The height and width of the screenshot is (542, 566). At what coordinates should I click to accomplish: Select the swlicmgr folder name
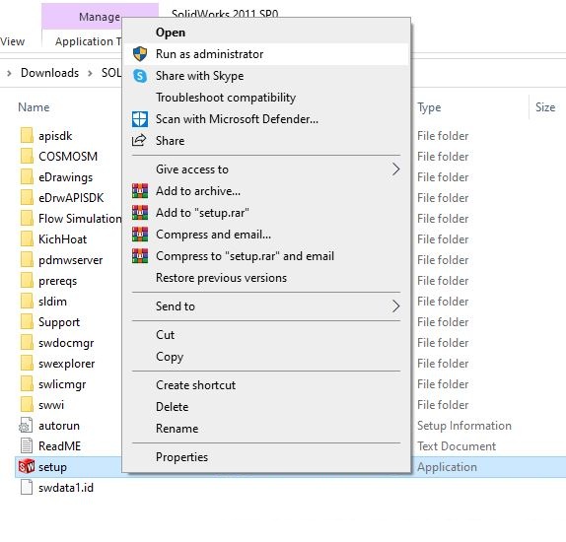(62, 384)
